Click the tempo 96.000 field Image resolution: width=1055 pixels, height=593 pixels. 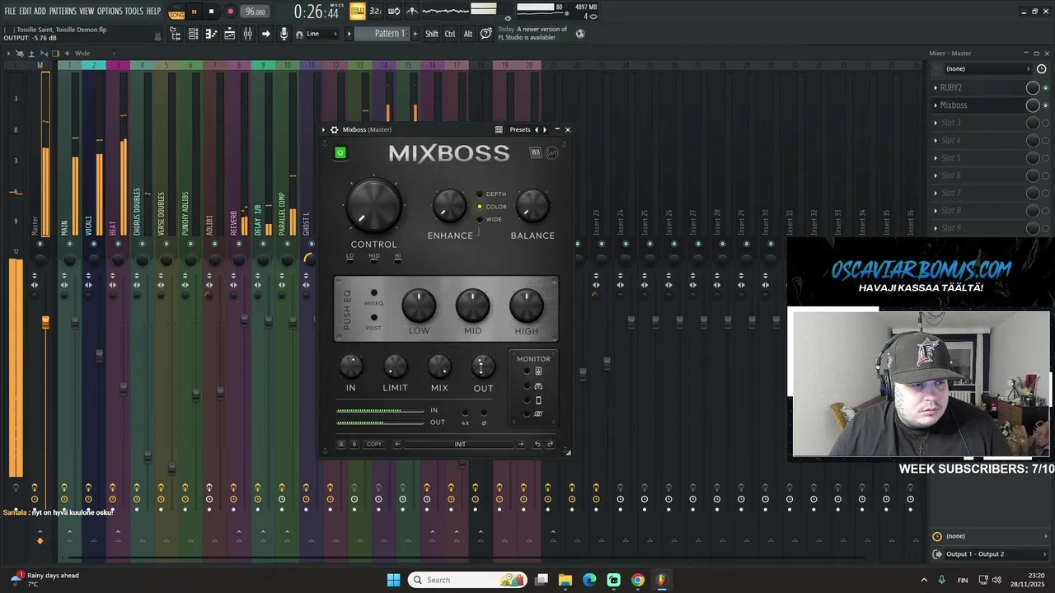(256, 12)
